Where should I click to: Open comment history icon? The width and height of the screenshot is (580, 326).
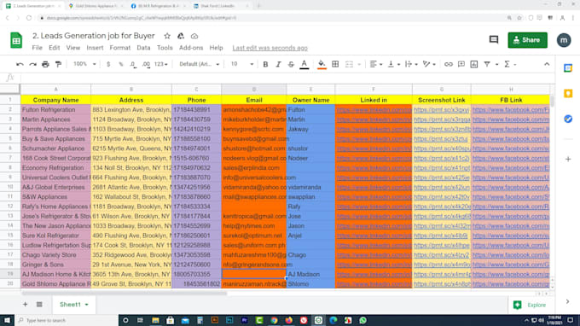pos(494,39)
